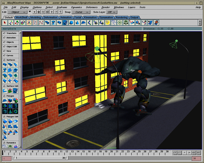Click the play forward button
Screen dimensions: 204x163
click(x=189, y=152)
